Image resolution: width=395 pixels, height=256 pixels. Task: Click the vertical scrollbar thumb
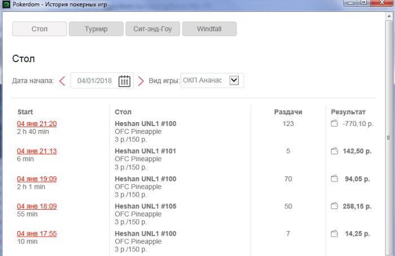389,138
